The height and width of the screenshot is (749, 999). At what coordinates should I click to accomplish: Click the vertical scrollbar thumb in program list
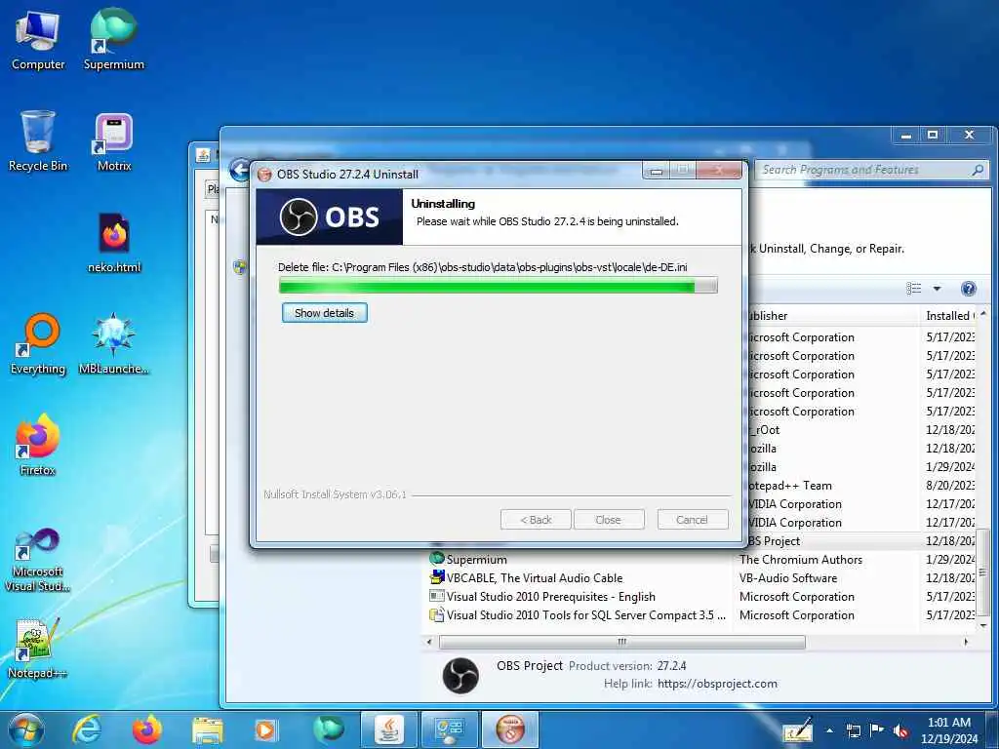(983, 573)
